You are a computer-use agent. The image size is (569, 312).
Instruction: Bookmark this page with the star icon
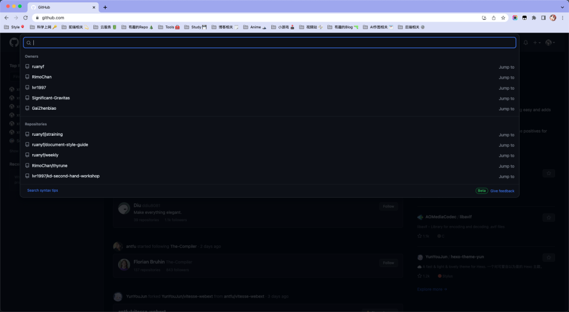(502, 18)
